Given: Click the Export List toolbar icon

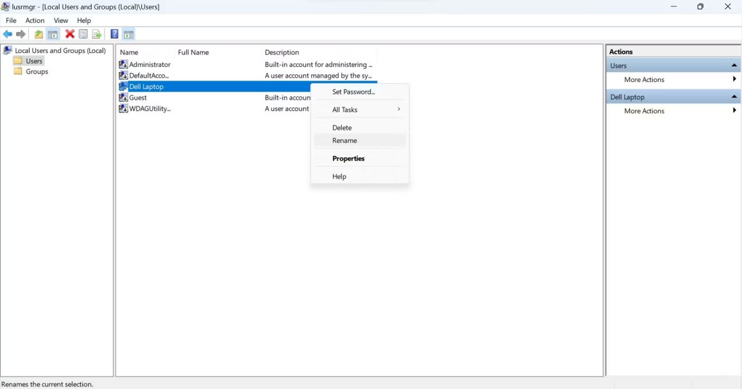Looking at the screenshot, I should click(x=96, y=34).
